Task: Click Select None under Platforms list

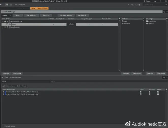Action: [x=137, y=73]
